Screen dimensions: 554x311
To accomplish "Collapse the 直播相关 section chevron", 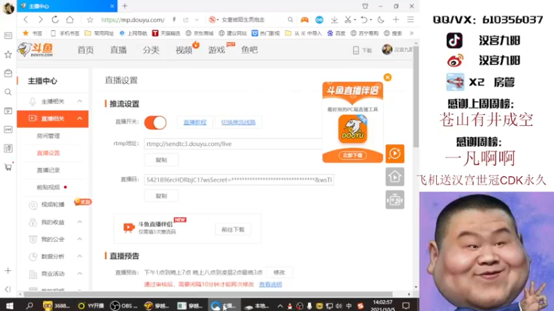I will 80,118.
